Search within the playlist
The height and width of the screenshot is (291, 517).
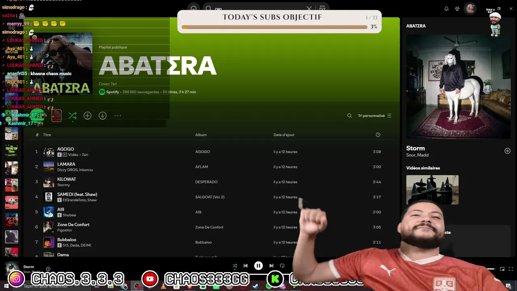[349, 116]
